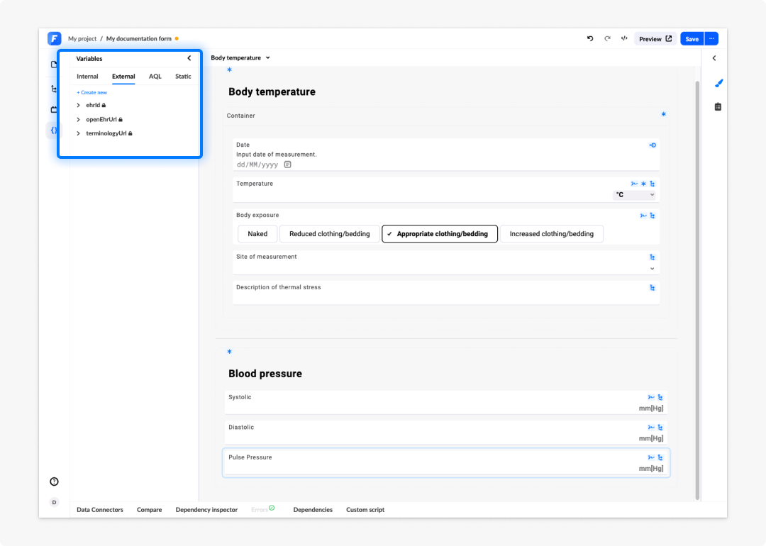
Task: Expand the openEhrUrl variable
Action: [x=78, y=119]
